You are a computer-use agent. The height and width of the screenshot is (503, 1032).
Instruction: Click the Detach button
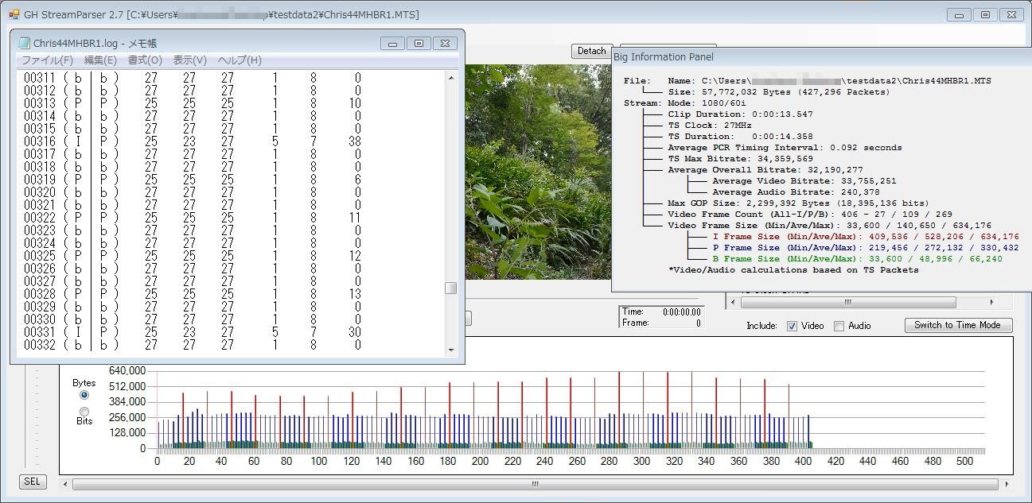coord(591,51)
